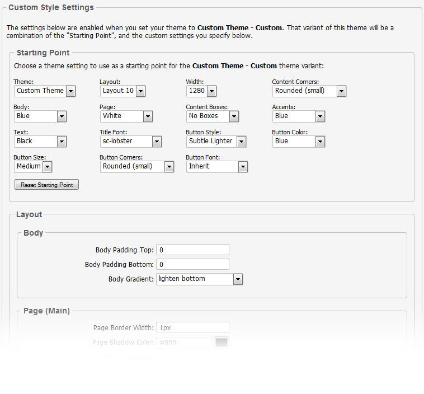Open the Width 1280 dropdown

(x=201, y=91)
